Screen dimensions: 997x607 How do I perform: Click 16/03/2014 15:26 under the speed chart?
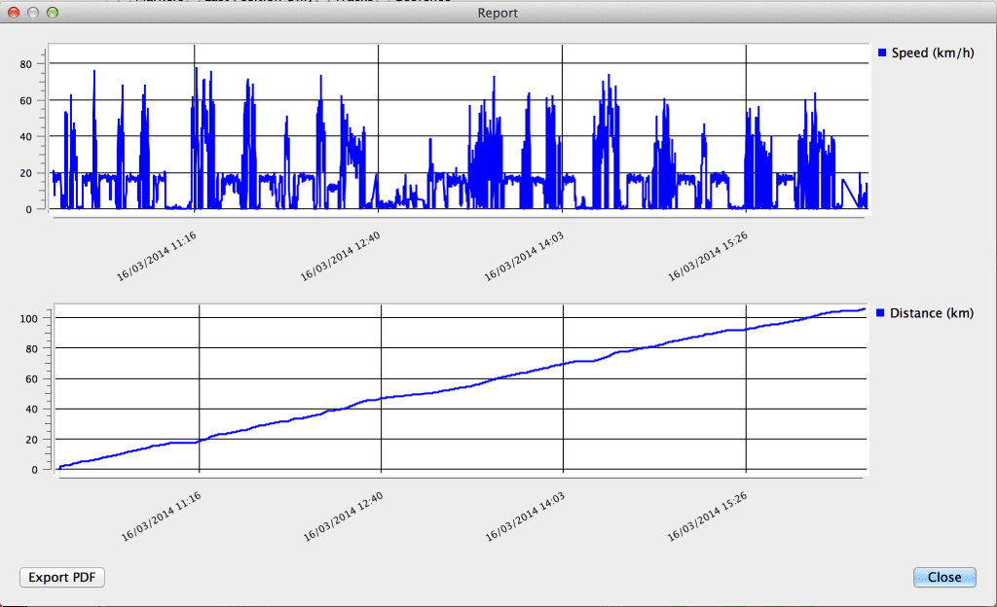point(708,257)
